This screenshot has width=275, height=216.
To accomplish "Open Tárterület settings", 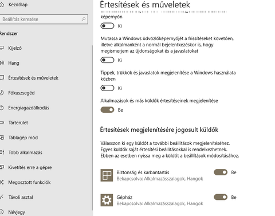I will point(18,123).
